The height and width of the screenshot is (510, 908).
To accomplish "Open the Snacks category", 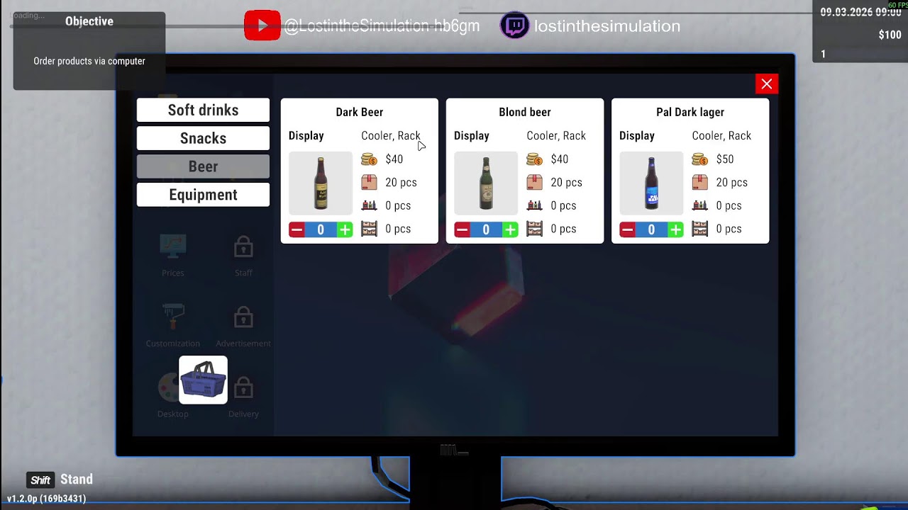I will (203, 138).
